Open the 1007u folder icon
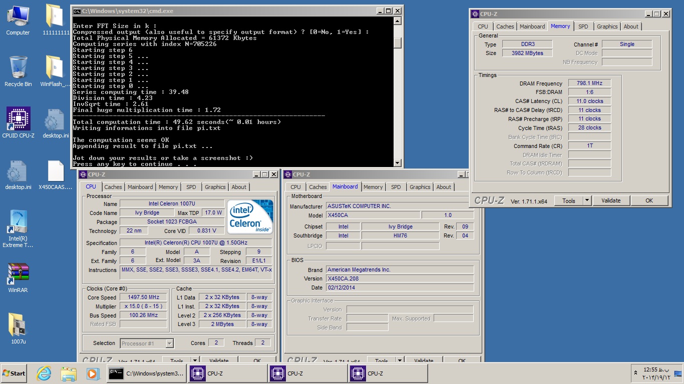 18,329
